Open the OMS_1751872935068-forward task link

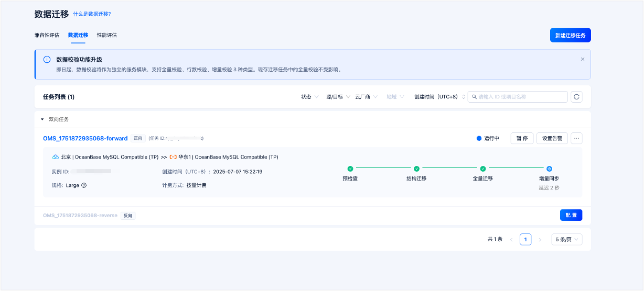tap(85, 139)
